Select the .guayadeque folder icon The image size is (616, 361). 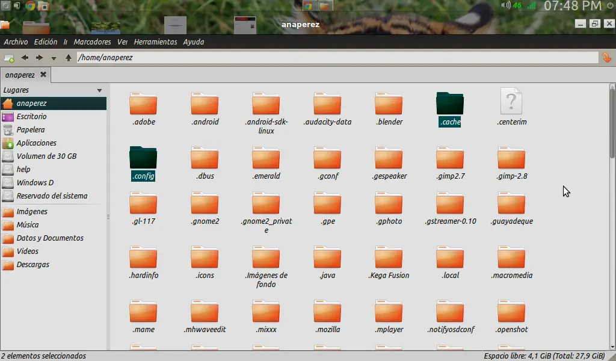511,203
